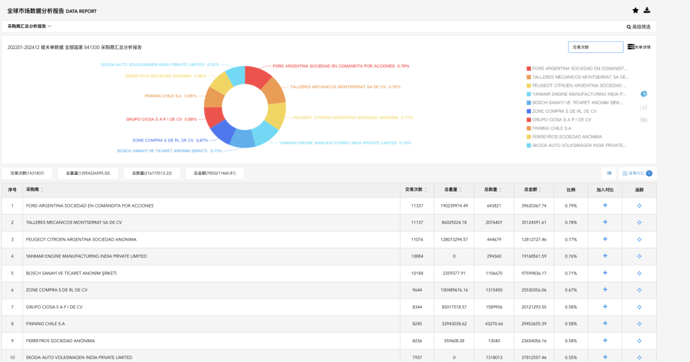Switch chart to pie chart view icon
This screenshot has height=362, width=690.
(644, 94)
